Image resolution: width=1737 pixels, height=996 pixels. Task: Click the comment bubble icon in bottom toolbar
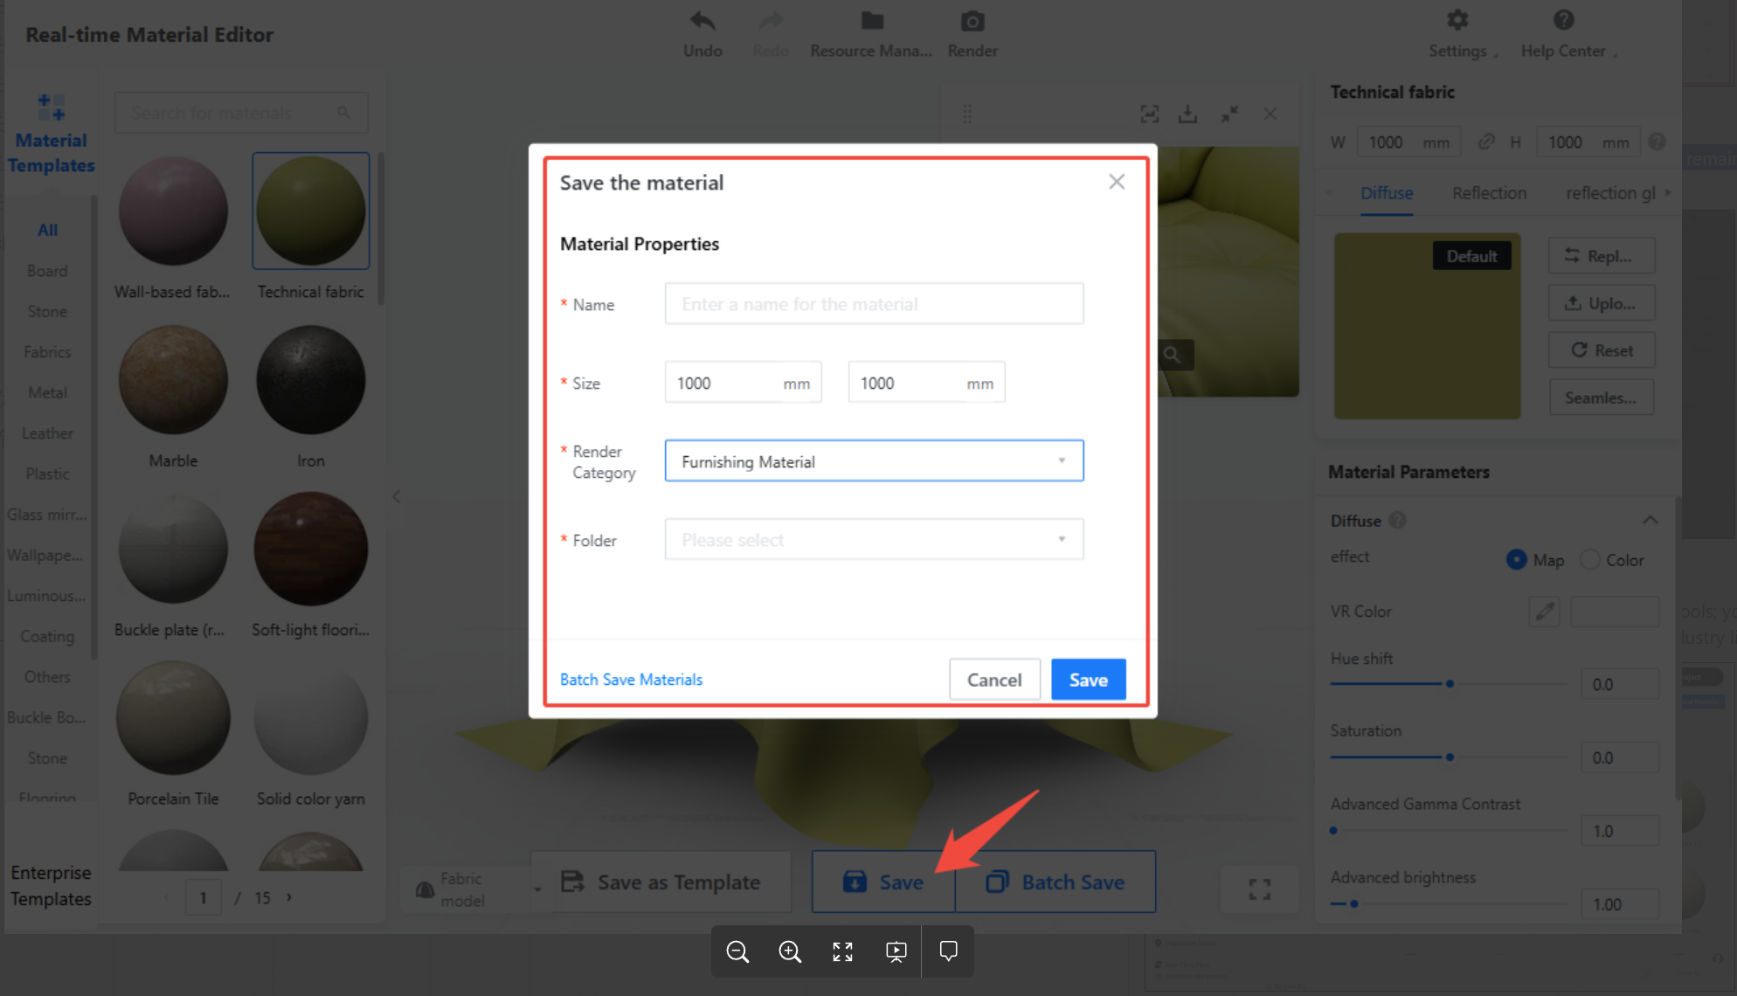coord(948,951)
